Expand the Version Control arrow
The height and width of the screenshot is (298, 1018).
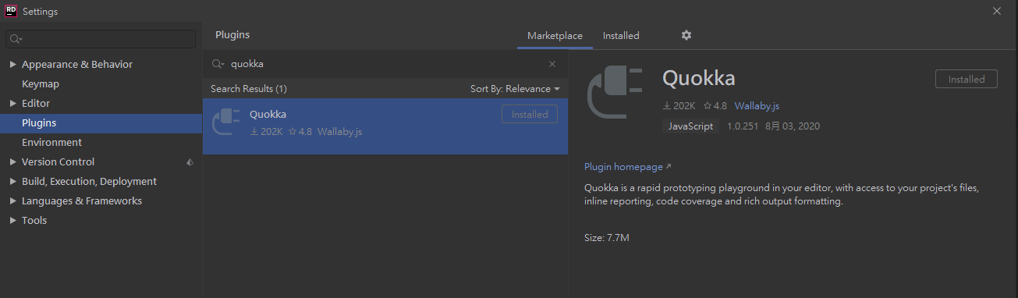pyautogui.click(x=12, y=161)
